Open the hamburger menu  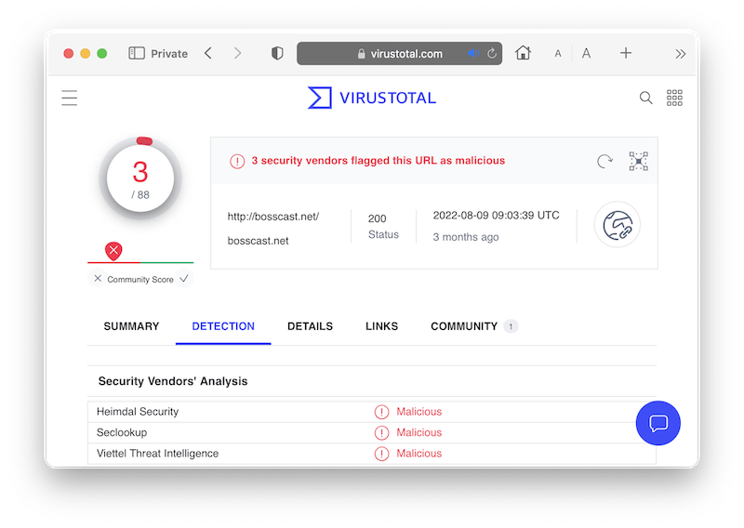[x=69, y=98]
